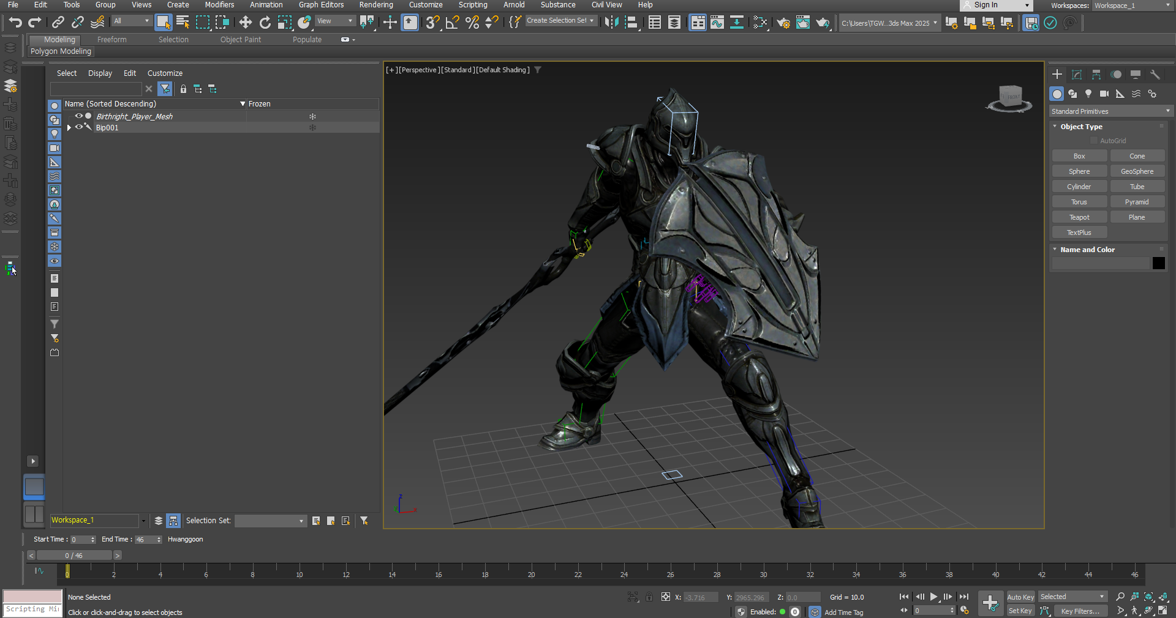Open the Mirror tool
The width and height of the screenshot is (1176, 618).
coord(611,23)
